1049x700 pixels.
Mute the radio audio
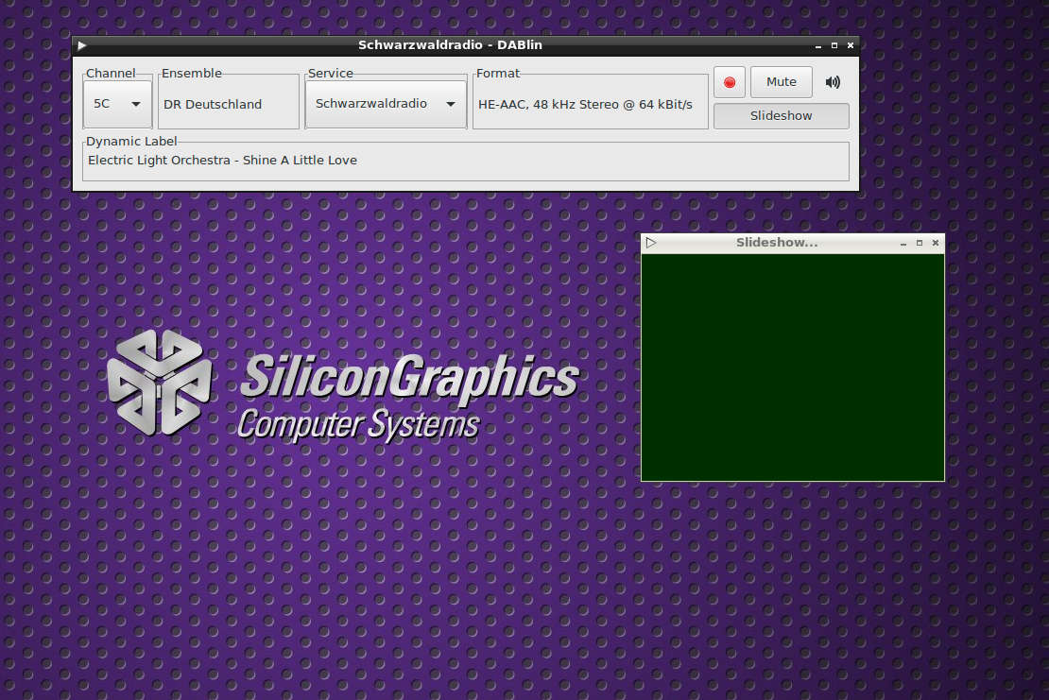coord(781,82)
